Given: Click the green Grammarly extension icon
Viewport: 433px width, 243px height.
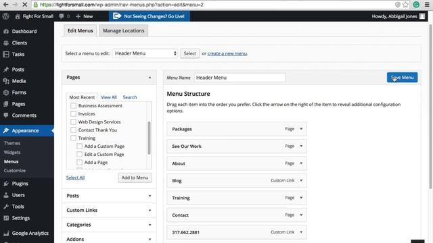Looking at the screenshot, I should tap(416, 5).
